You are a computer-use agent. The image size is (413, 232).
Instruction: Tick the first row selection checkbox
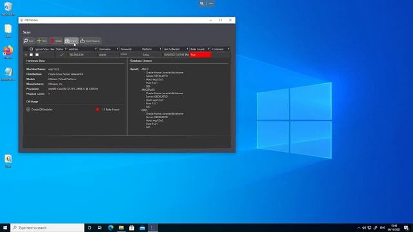click(31, 55)
